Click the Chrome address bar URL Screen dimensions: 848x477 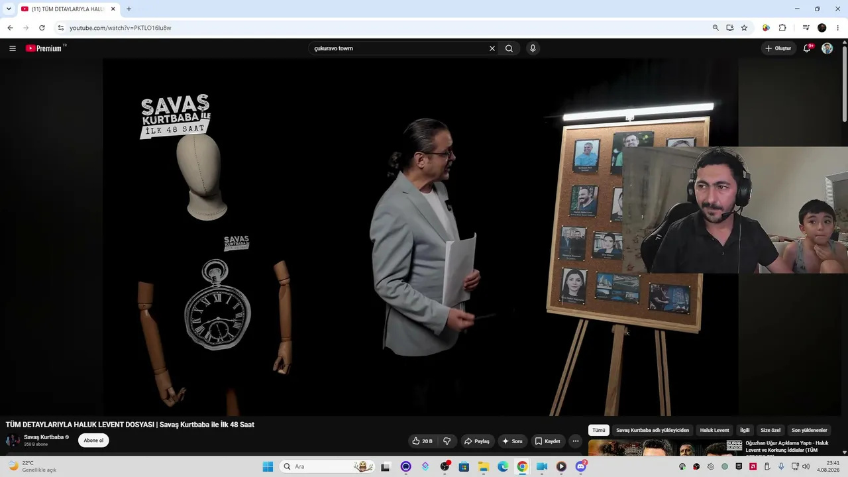(x=120, y=28)
